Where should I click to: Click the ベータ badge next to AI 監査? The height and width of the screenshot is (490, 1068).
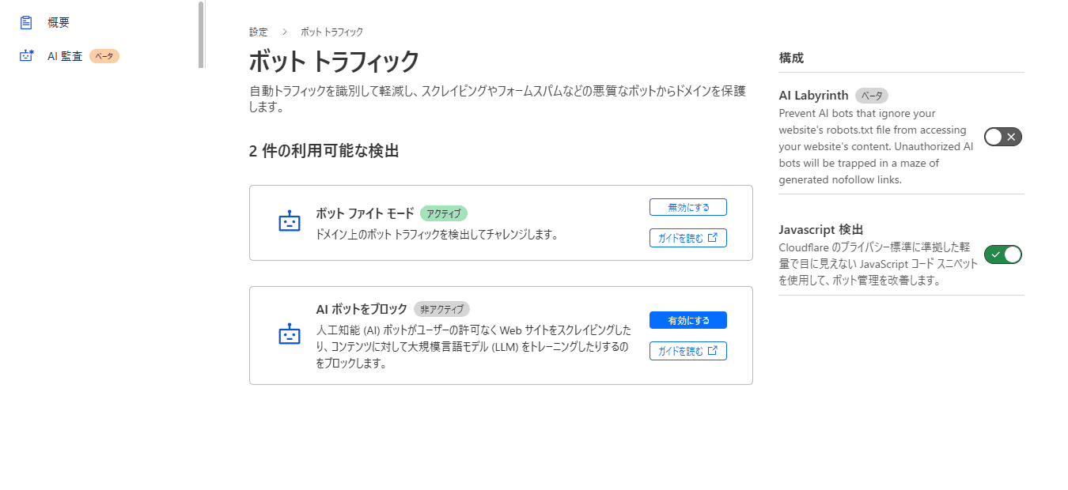[x=104, y=56]
